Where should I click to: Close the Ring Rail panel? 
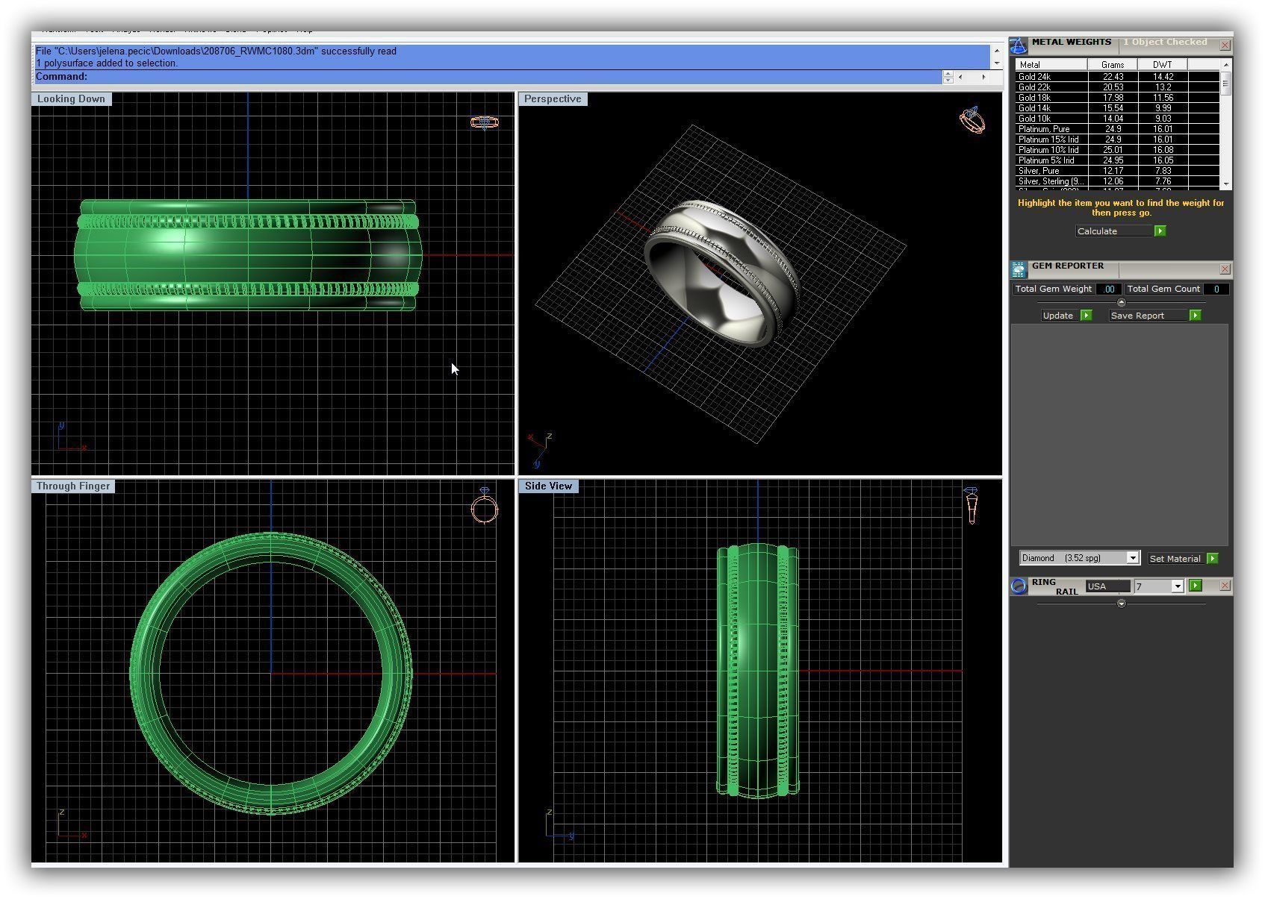pos(1225,586)
